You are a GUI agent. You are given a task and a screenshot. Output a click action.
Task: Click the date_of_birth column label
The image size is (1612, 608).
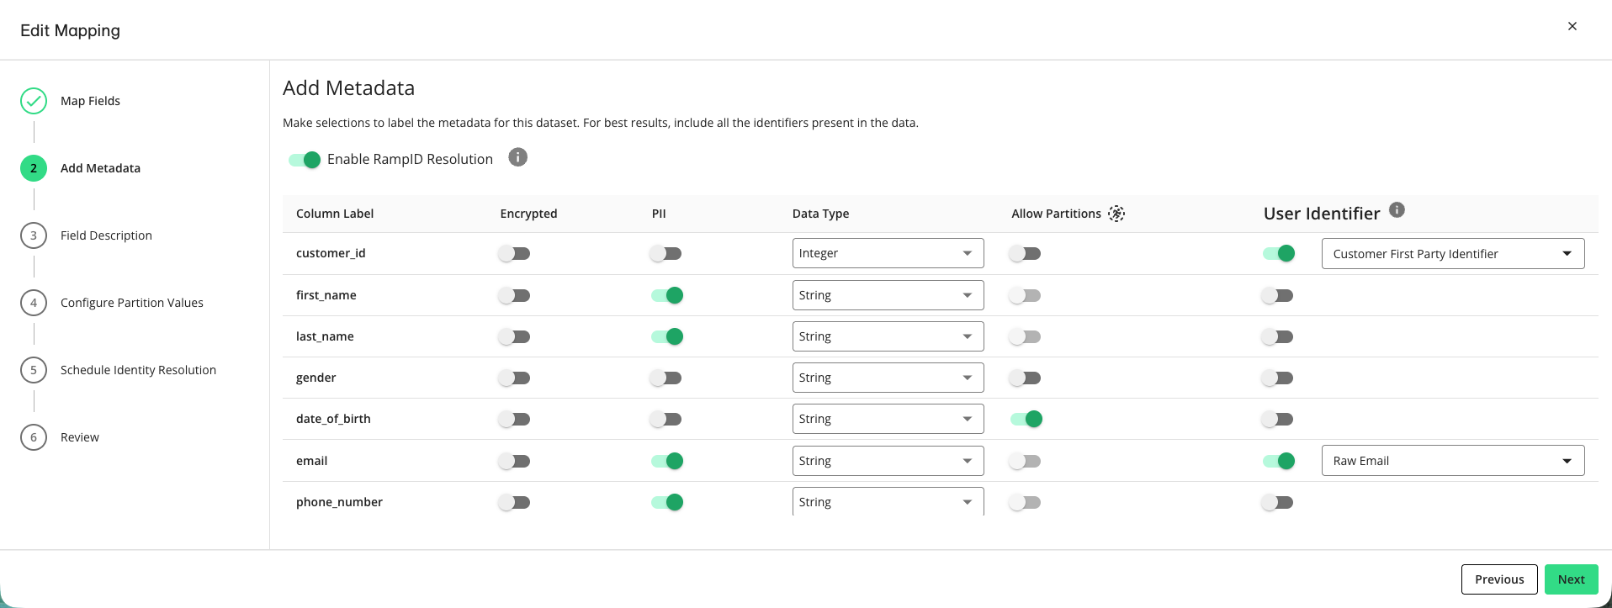click(333, 419)
